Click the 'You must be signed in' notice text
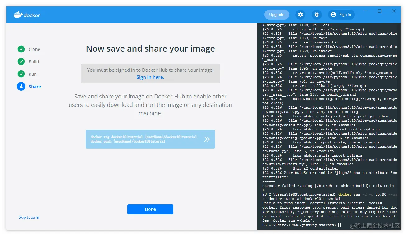Screen dimensions: 407x236 150,70
